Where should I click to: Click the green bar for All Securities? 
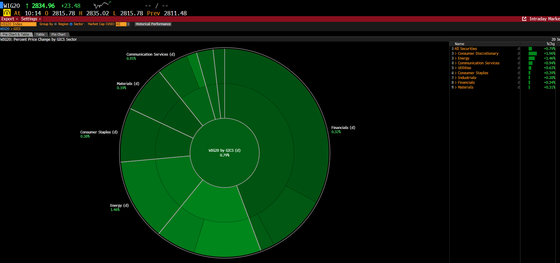pyautogui.click(x=530, y=49)
